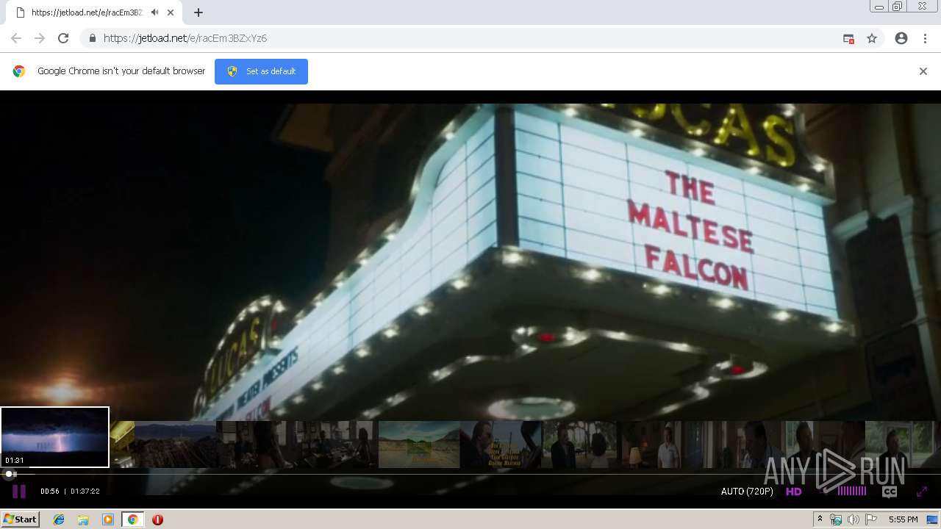Open the network tray icon

point(836,519)
